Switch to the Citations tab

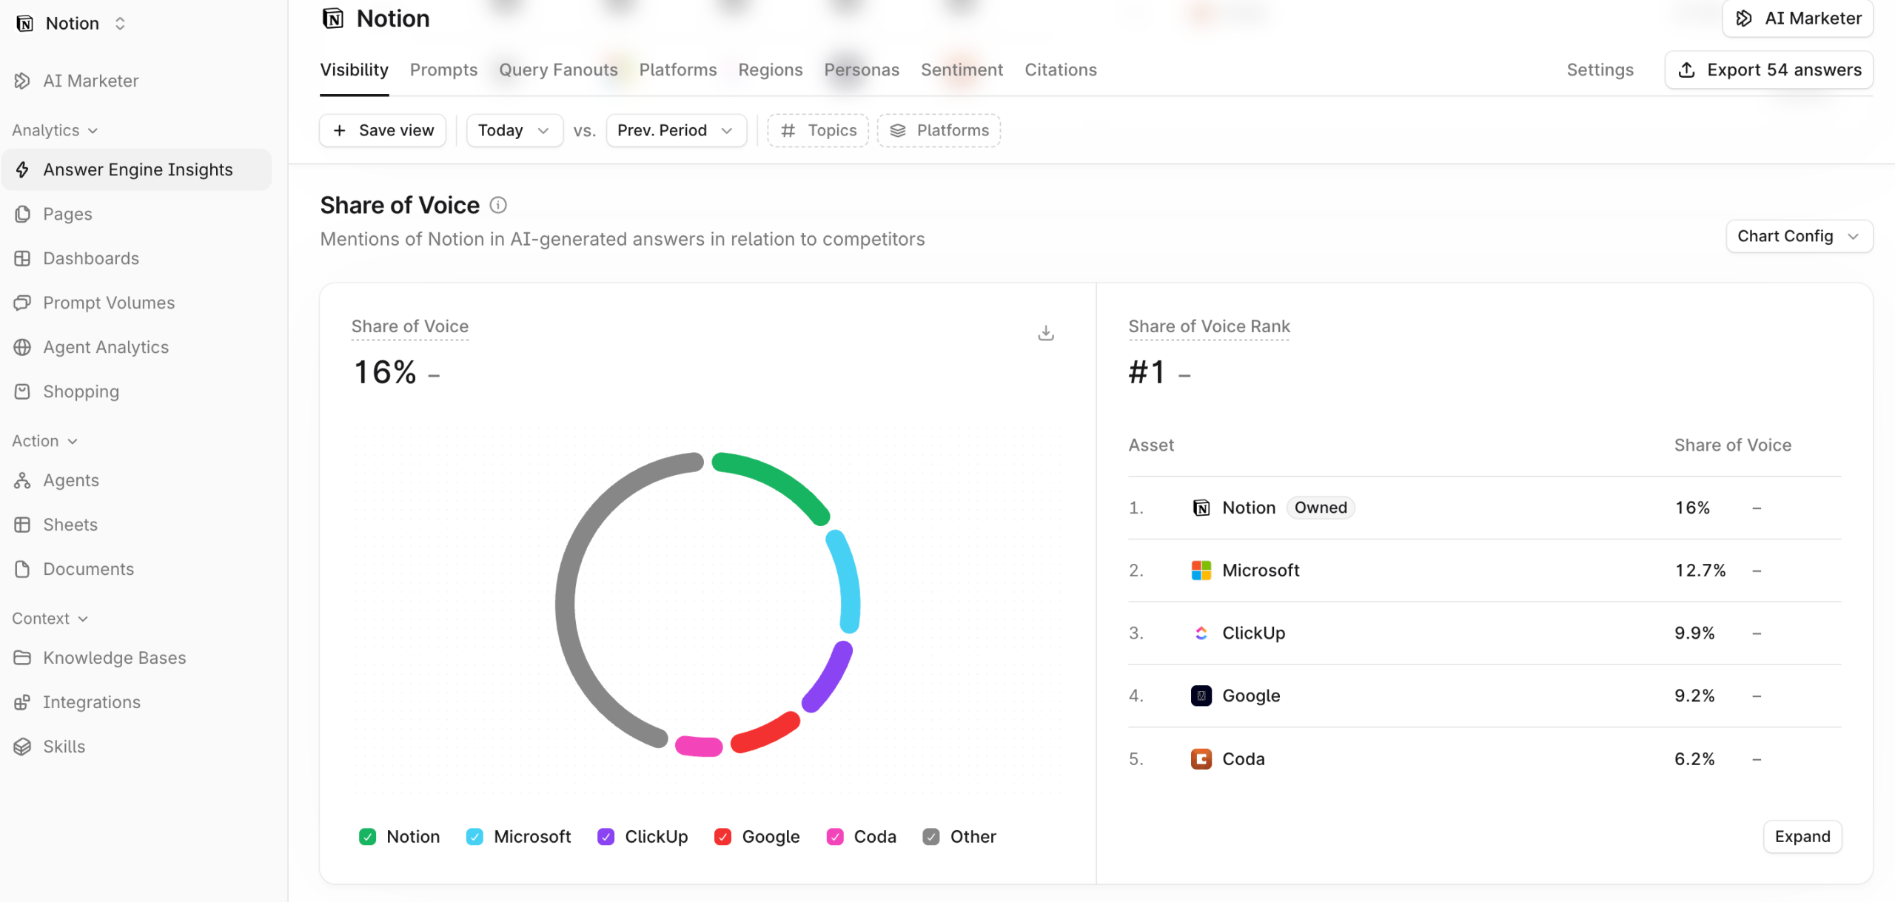[x=1060, y=70]
